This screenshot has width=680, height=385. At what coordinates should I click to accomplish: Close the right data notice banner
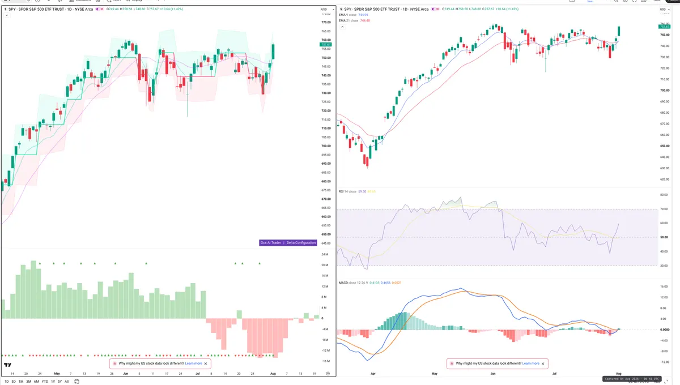coord(543,363)
